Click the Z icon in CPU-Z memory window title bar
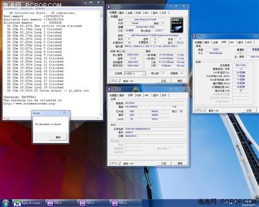This screenshot has width=259, height=207. (194, 36)
